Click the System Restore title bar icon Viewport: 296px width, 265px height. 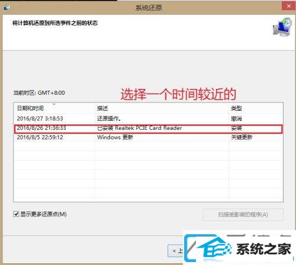click(x=7, y=8)
